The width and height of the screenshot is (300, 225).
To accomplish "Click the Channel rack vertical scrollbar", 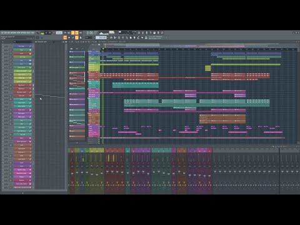I will [66, 117].
